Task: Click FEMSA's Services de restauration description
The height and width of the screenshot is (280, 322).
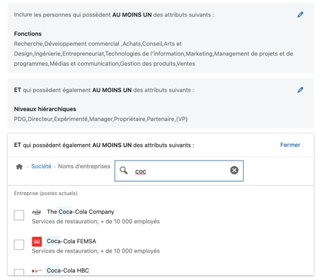Action: click(96, 251)
